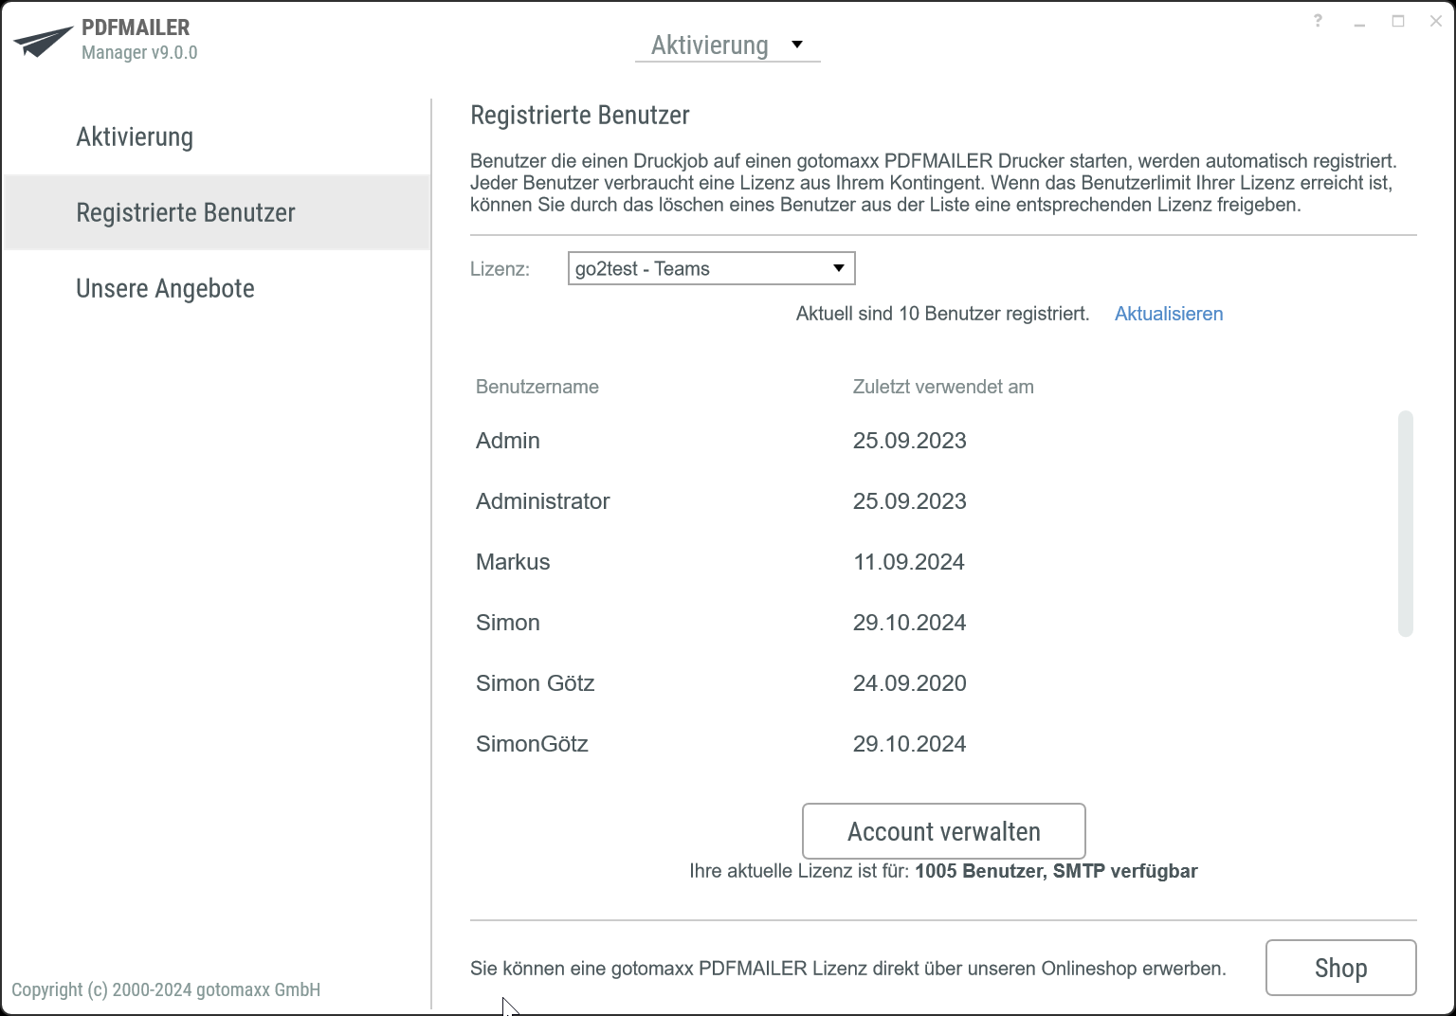Click the Lizenz: label

[x=500, y=269]
